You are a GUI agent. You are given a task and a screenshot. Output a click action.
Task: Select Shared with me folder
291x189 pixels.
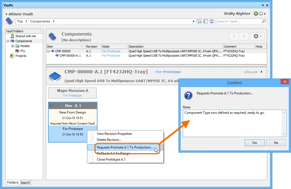click(x=26, y=36)
